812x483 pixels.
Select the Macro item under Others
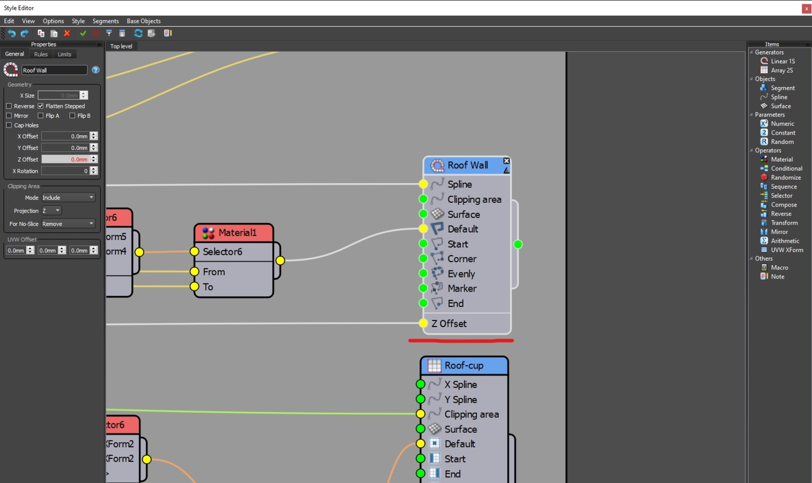point(774,268)
